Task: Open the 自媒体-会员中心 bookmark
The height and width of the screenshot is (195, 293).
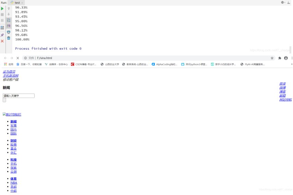Action: [56, 64]
